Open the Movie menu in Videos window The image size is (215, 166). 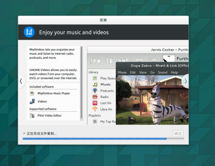[x=122, y=72]
